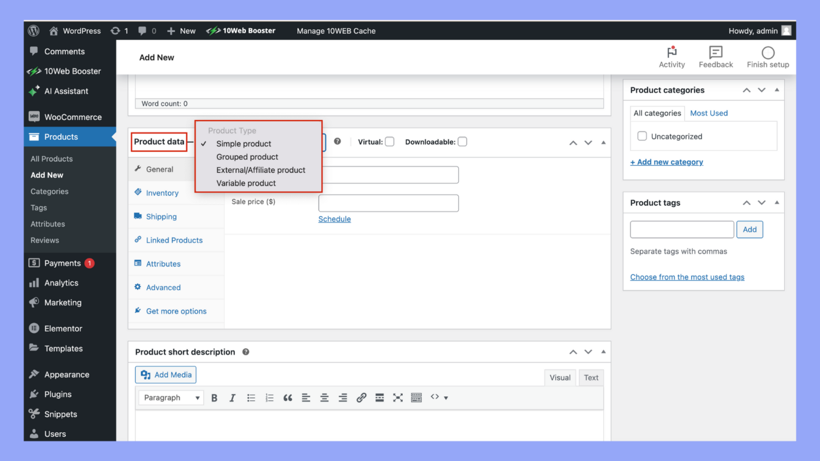The height and width of the screenshot is (461, 820).
Task: Toggle fullscreen editor mode icon
Action: coord(398,398)
